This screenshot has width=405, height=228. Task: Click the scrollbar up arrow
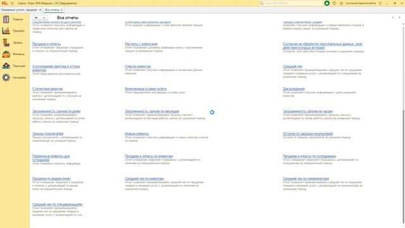coord(403,24)
